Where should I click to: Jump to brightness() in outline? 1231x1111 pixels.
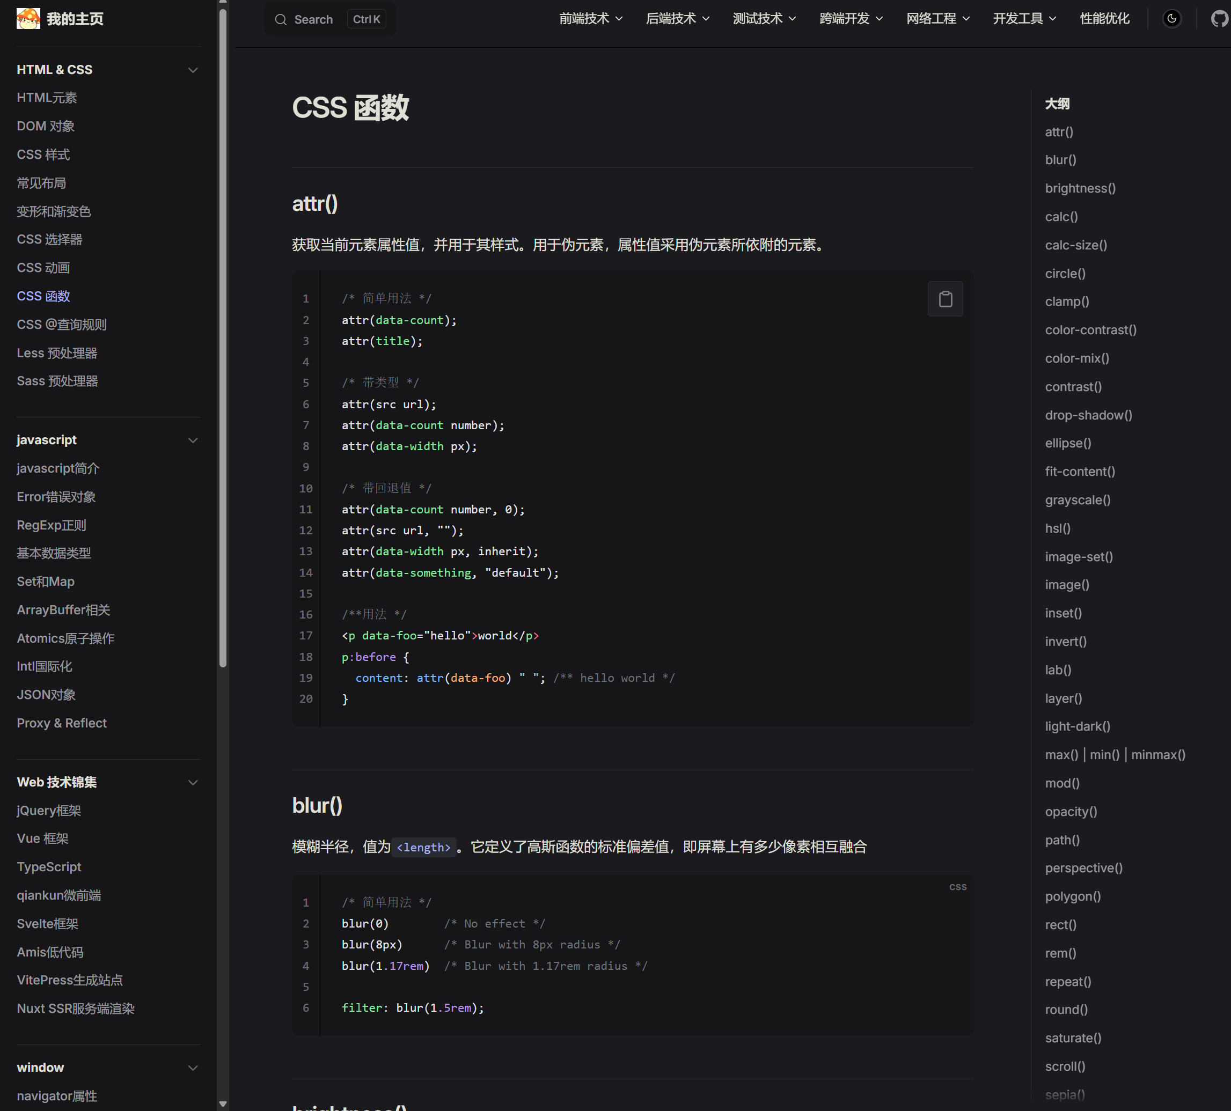(1080, 189)
